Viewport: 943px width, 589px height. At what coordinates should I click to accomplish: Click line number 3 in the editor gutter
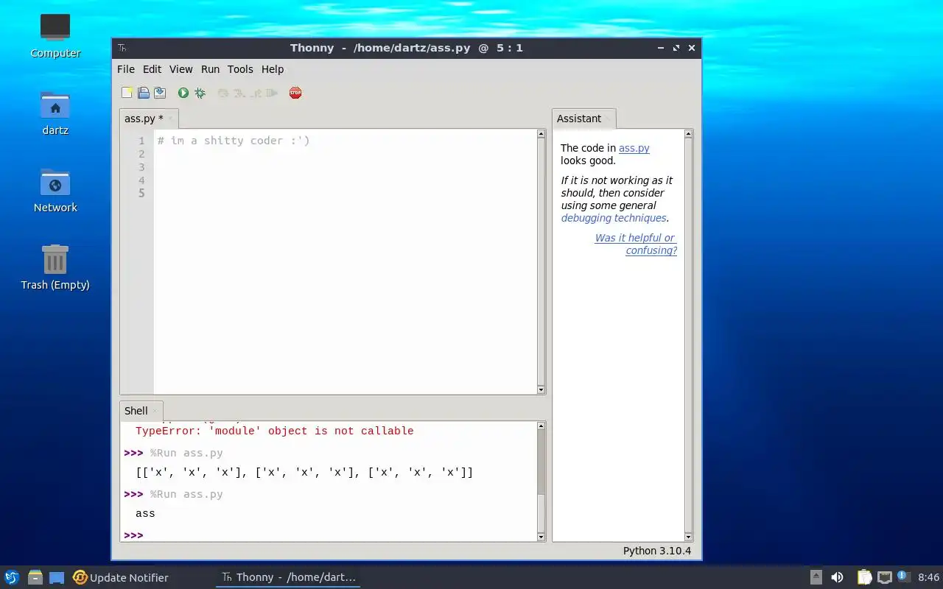click(x=141, y=167)
